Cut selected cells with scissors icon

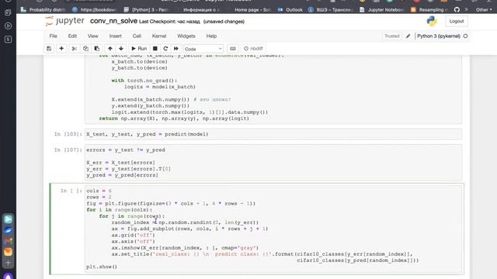tap(75, 49)
